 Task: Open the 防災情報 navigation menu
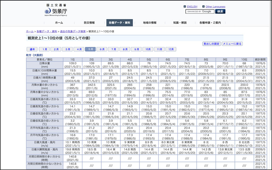pyautogui.click(x=89, y=23)
